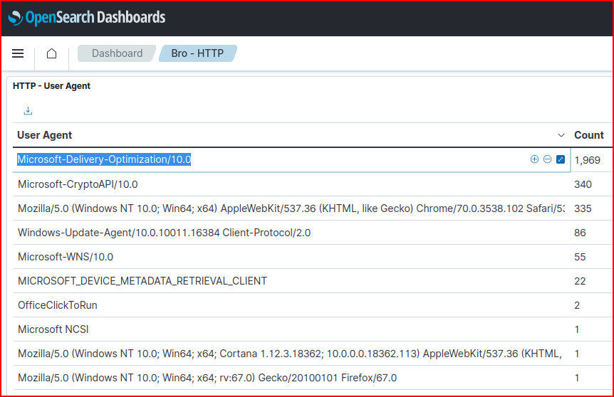Open the hamburger navigation menu

point(19,53)
